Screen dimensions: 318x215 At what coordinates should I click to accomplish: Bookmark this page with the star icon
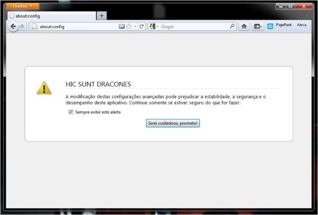tap(129, 26)
